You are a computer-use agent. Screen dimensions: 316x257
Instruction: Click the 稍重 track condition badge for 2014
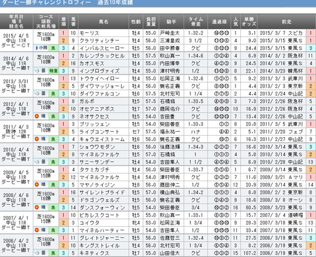53,71
